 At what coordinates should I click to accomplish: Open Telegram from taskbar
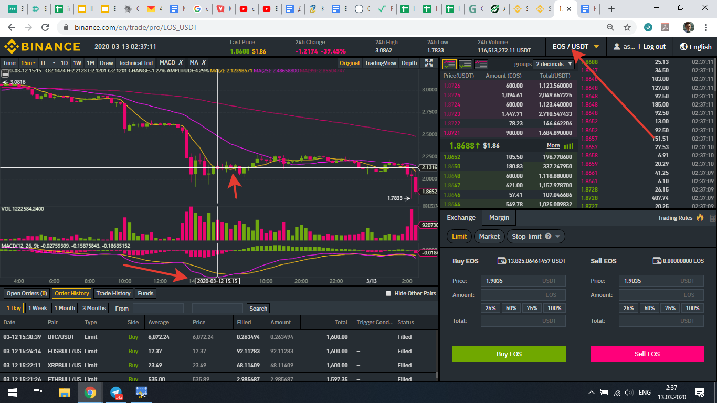pyautogui.click(x=117, y=392)
